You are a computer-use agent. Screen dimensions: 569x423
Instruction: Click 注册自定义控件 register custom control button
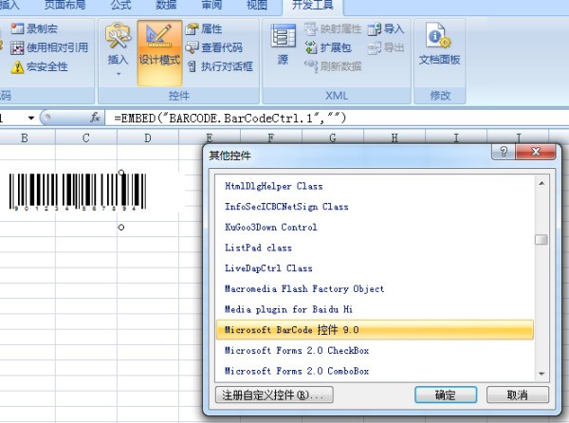[x=270, y=395]
